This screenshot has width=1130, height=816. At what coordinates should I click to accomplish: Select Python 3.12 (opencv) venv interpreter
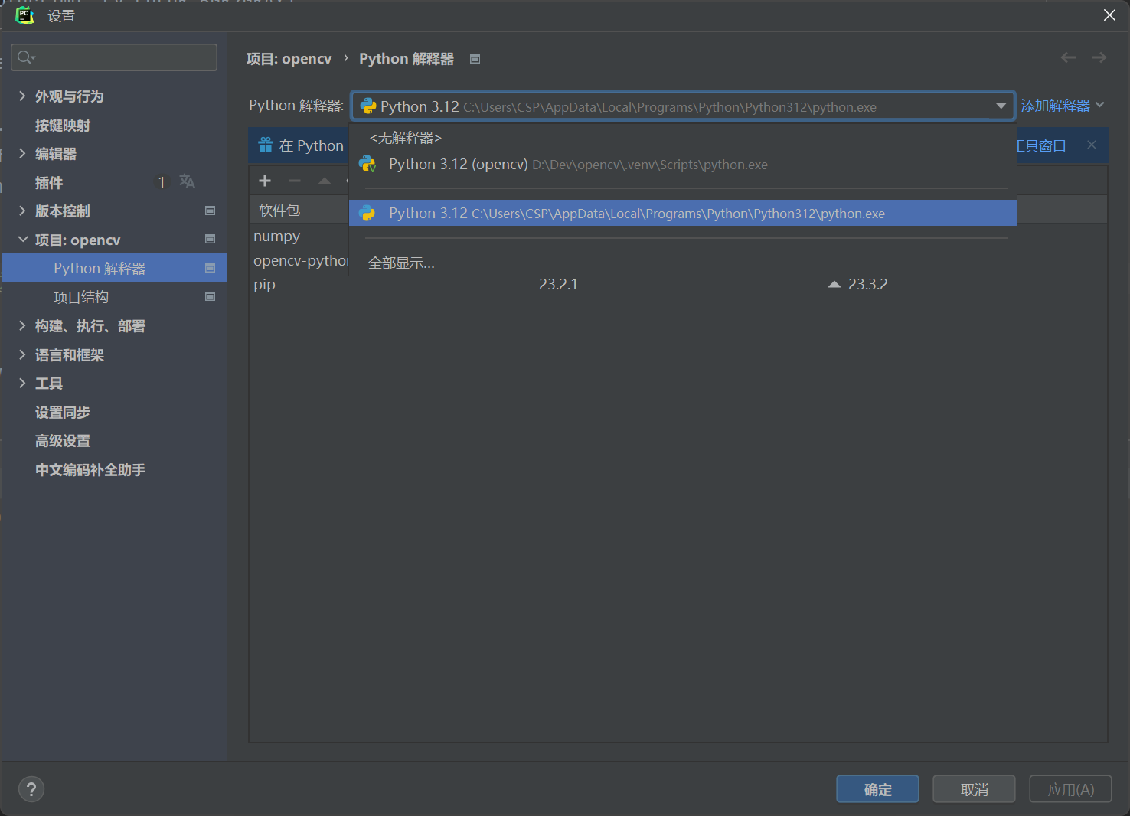pyautogui.click(x=683, y=164)
